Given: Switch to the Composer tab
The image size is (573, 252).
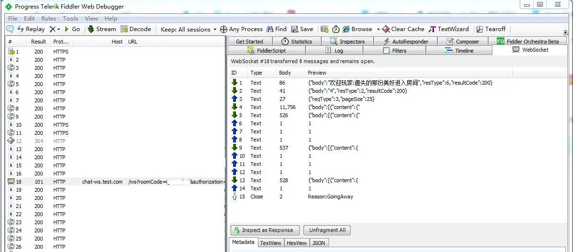Looking at the screenshot, I should [463, 42].
